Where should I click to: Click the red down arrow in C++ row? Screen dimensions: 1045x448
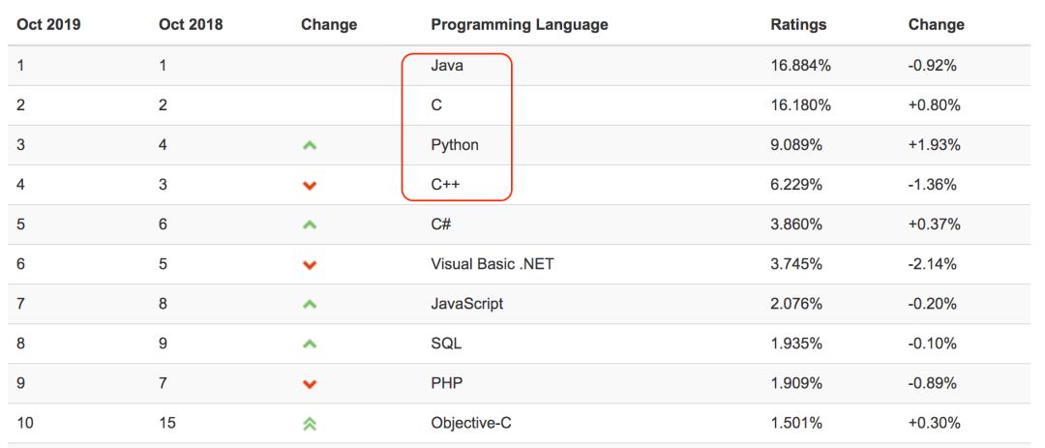point(310,186)
